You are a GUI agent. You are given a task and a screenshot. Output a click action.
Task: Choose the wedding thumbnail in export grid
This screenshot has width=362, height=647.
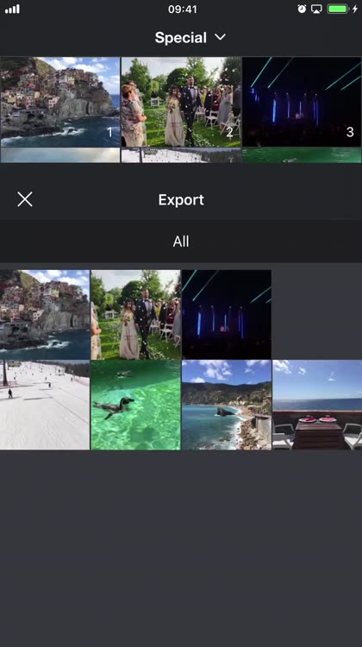[x=135, y=314]
